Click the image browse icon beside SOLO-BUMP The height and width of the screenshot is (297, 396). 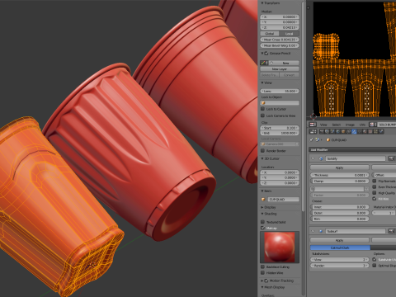(373, 125)
